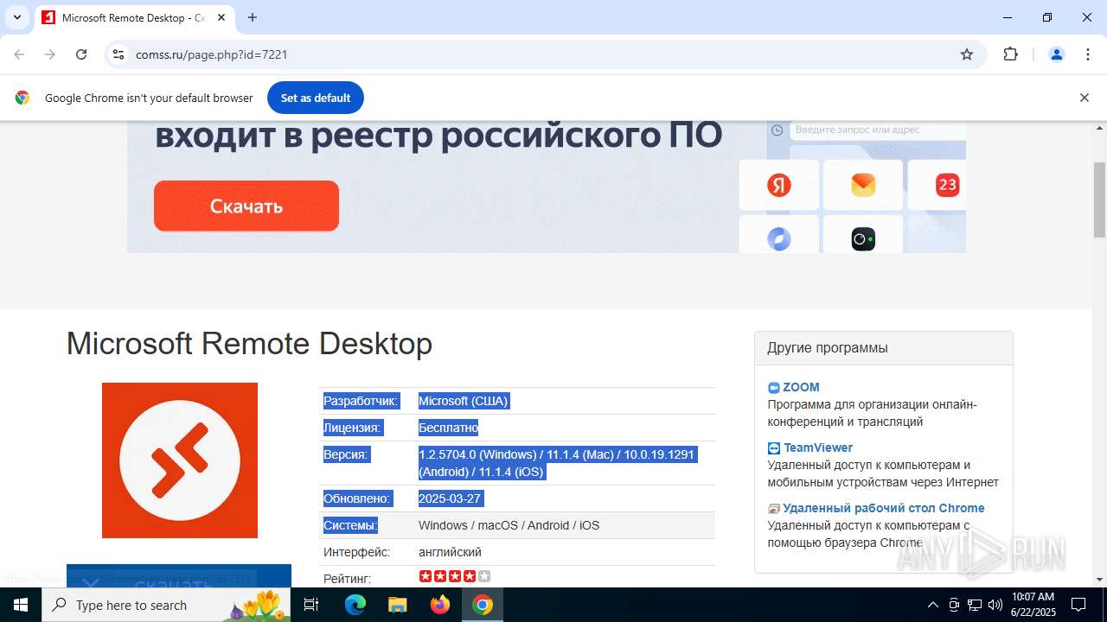
Task: Click the red 23 calendar tile
Action: coord(947,185)
